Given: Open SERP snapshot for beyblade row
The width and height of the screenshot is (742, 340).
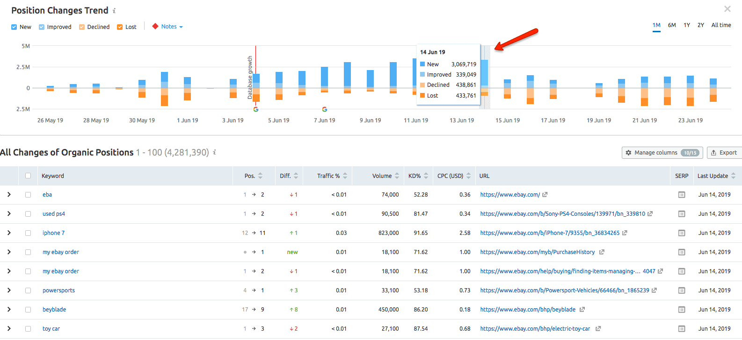Looking at the screenshot, I should 682,310.
